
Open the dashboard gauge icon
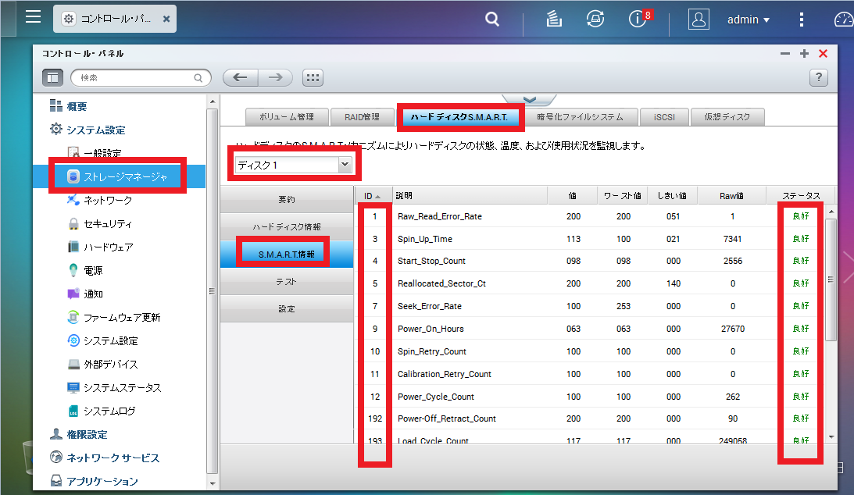pos(843,20)
